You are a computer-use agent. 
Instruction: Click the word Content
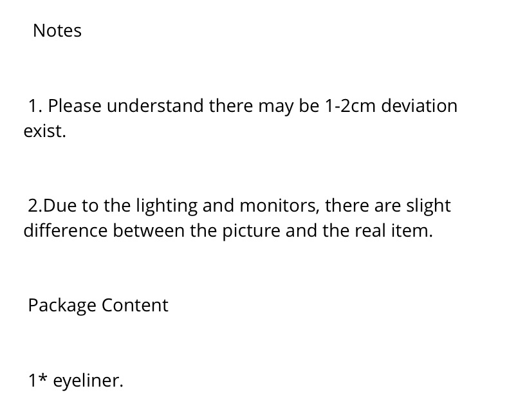pyautogui.click(x=134, y=305)
